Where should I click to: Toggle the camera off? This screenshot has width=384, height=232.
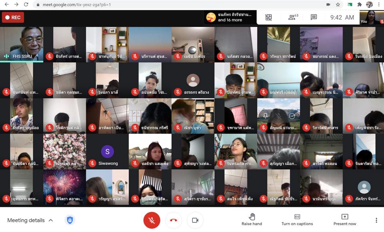pos(195,220)
